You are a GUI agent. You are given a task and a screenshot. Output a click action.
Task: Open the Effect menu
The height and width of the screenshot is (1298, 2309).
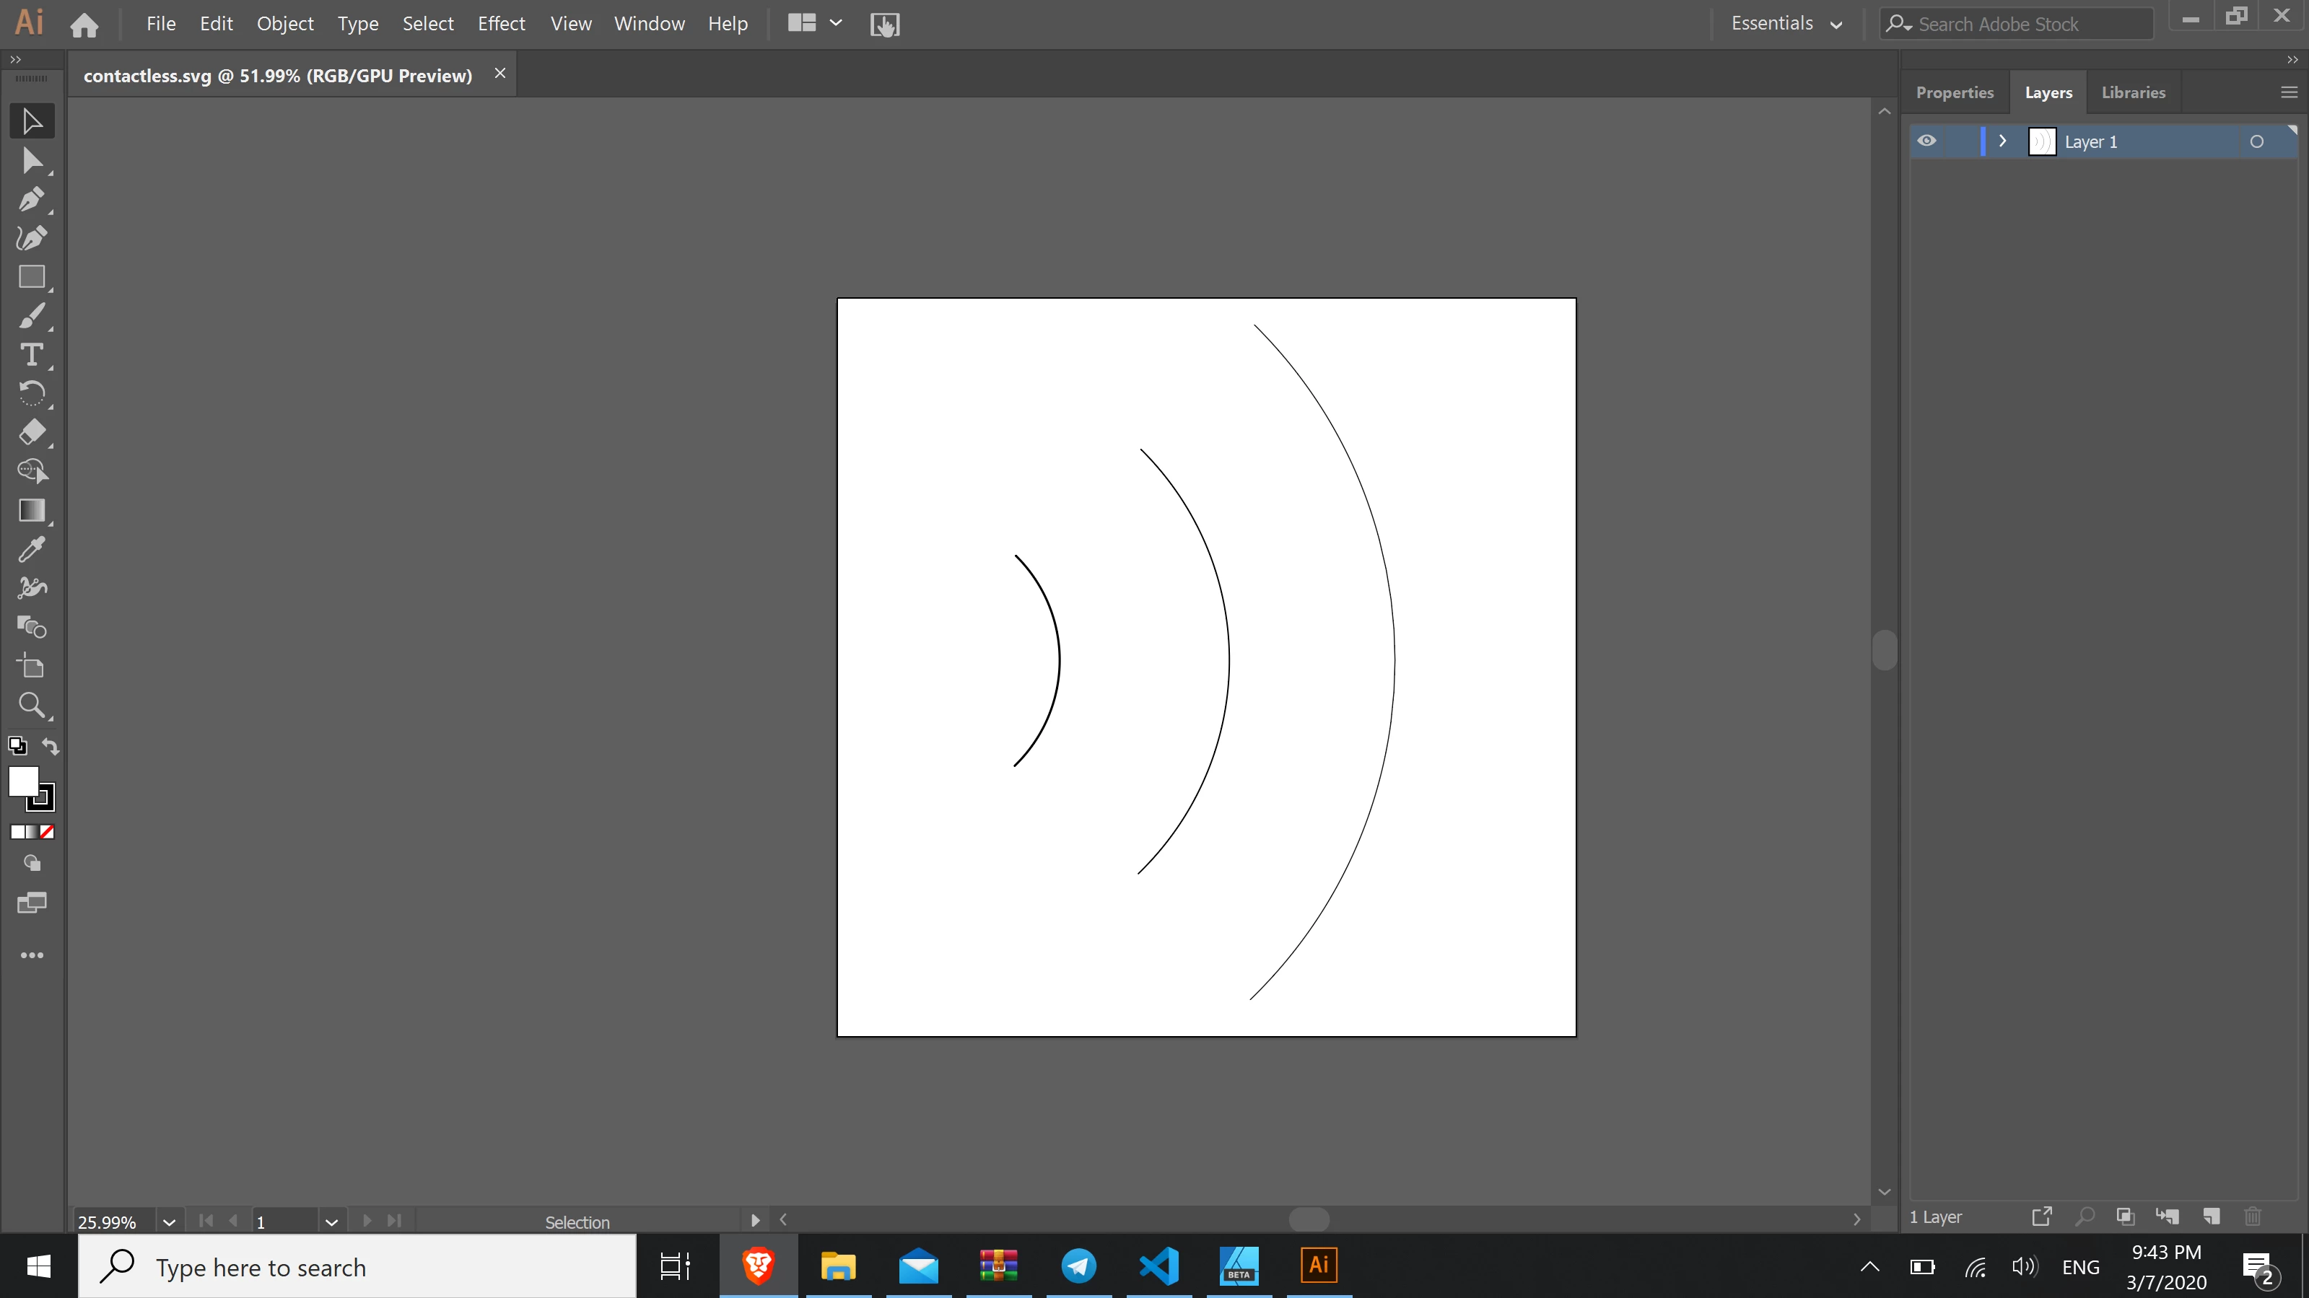click(500, 25)
